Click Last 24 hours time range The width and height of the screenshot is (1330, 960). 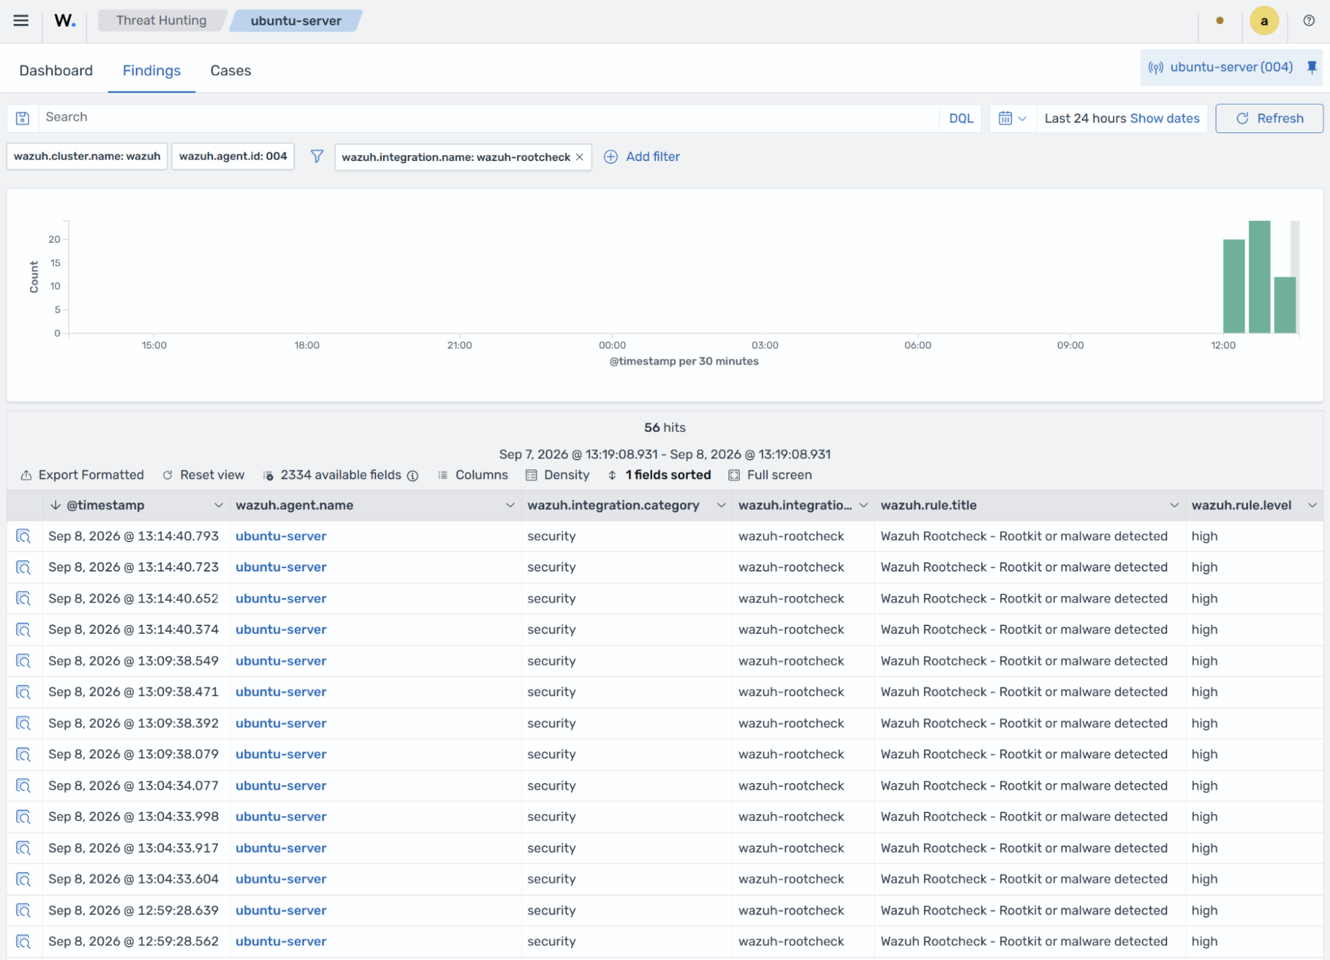point(1085,118)
